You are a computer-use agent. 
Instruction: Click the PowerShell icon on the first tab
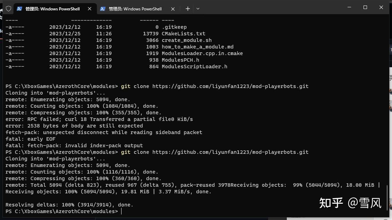pyautogui.click(x=19, y=9)
